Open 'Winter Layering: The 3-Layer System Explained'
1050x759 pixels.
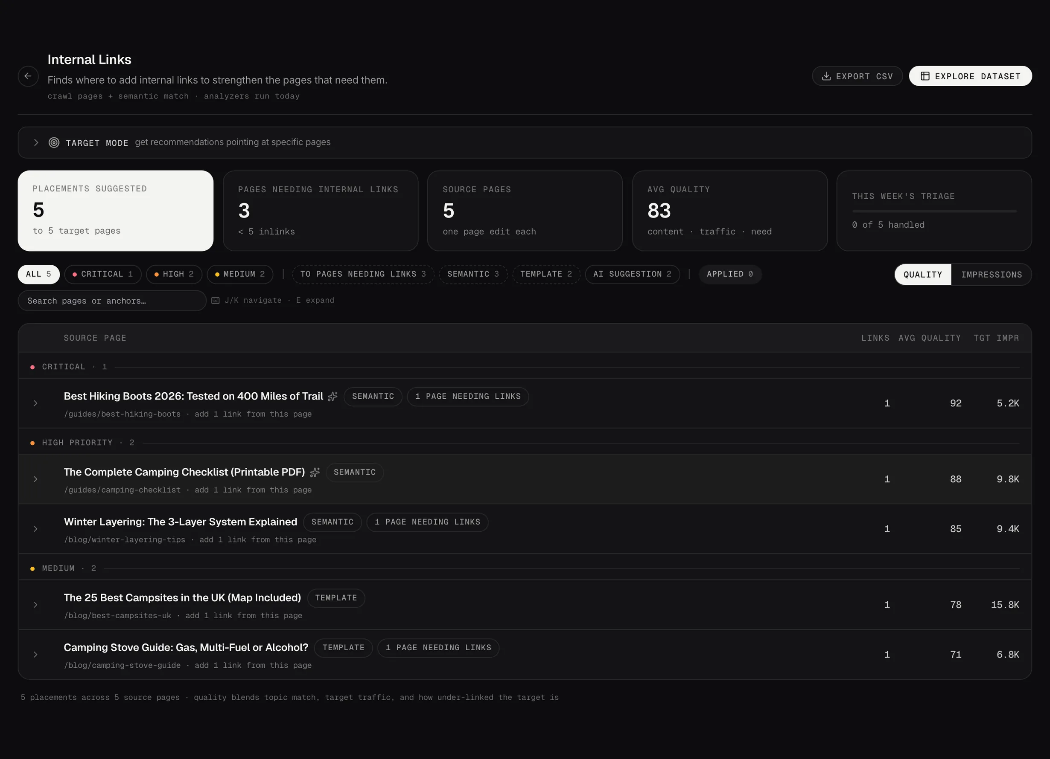tap(181, 522)
